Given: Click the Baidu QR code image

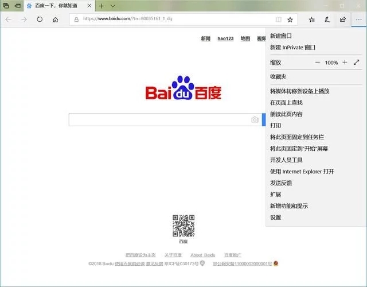Looking at the screenshot, I should (x=183, y=226).
